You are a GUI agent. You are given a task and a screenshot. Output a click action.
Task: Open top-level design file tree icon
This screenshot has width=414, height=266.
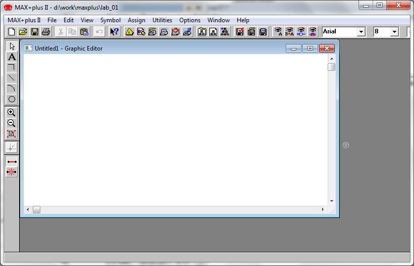225,32
